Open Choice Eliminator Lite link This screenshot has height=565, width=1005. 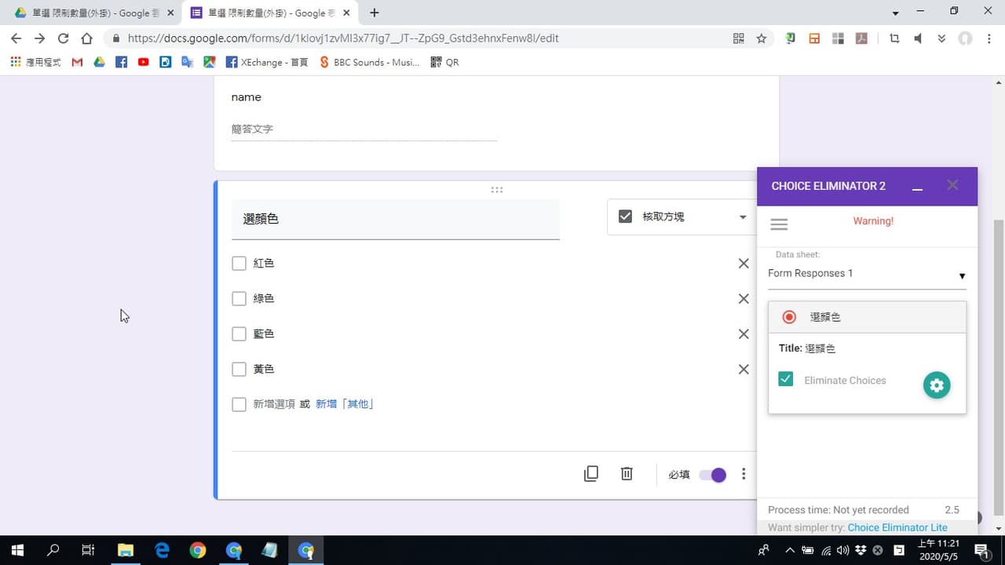click(x=897, y=528)
